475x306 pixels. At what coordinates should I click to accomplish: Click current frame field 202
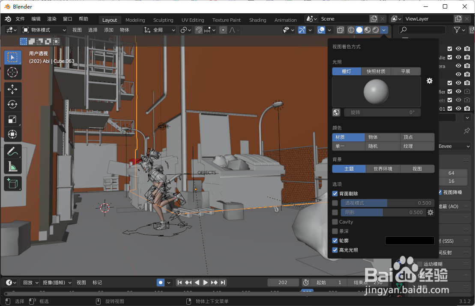click(x=283, y=282)
